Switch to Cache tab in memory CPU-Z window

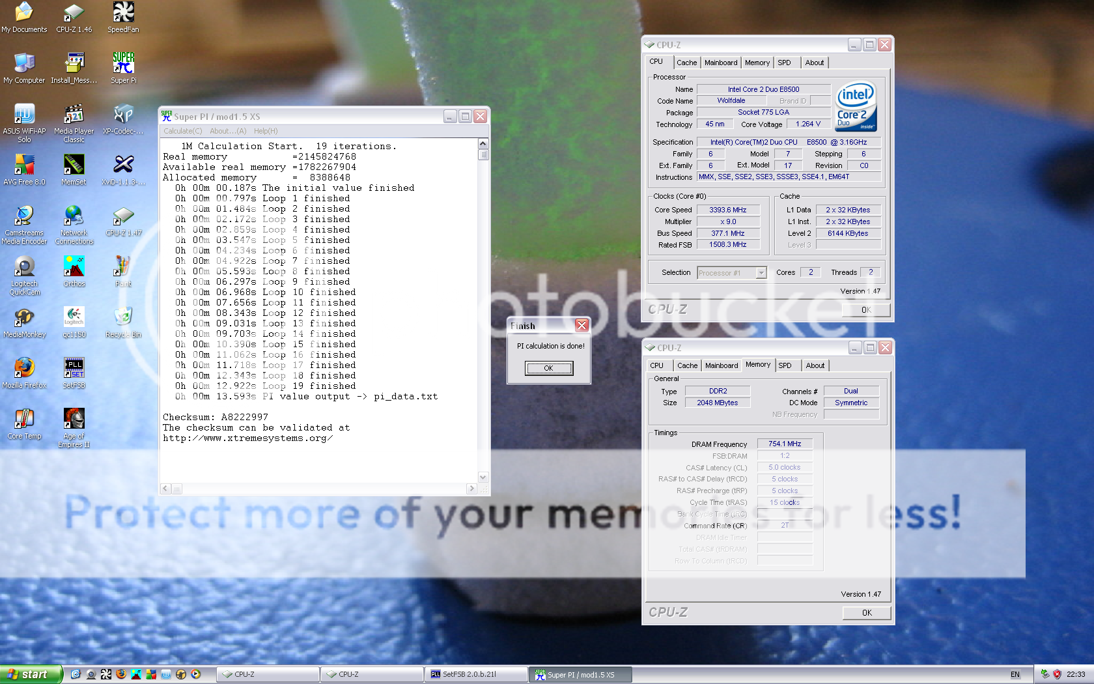[687, 365]
